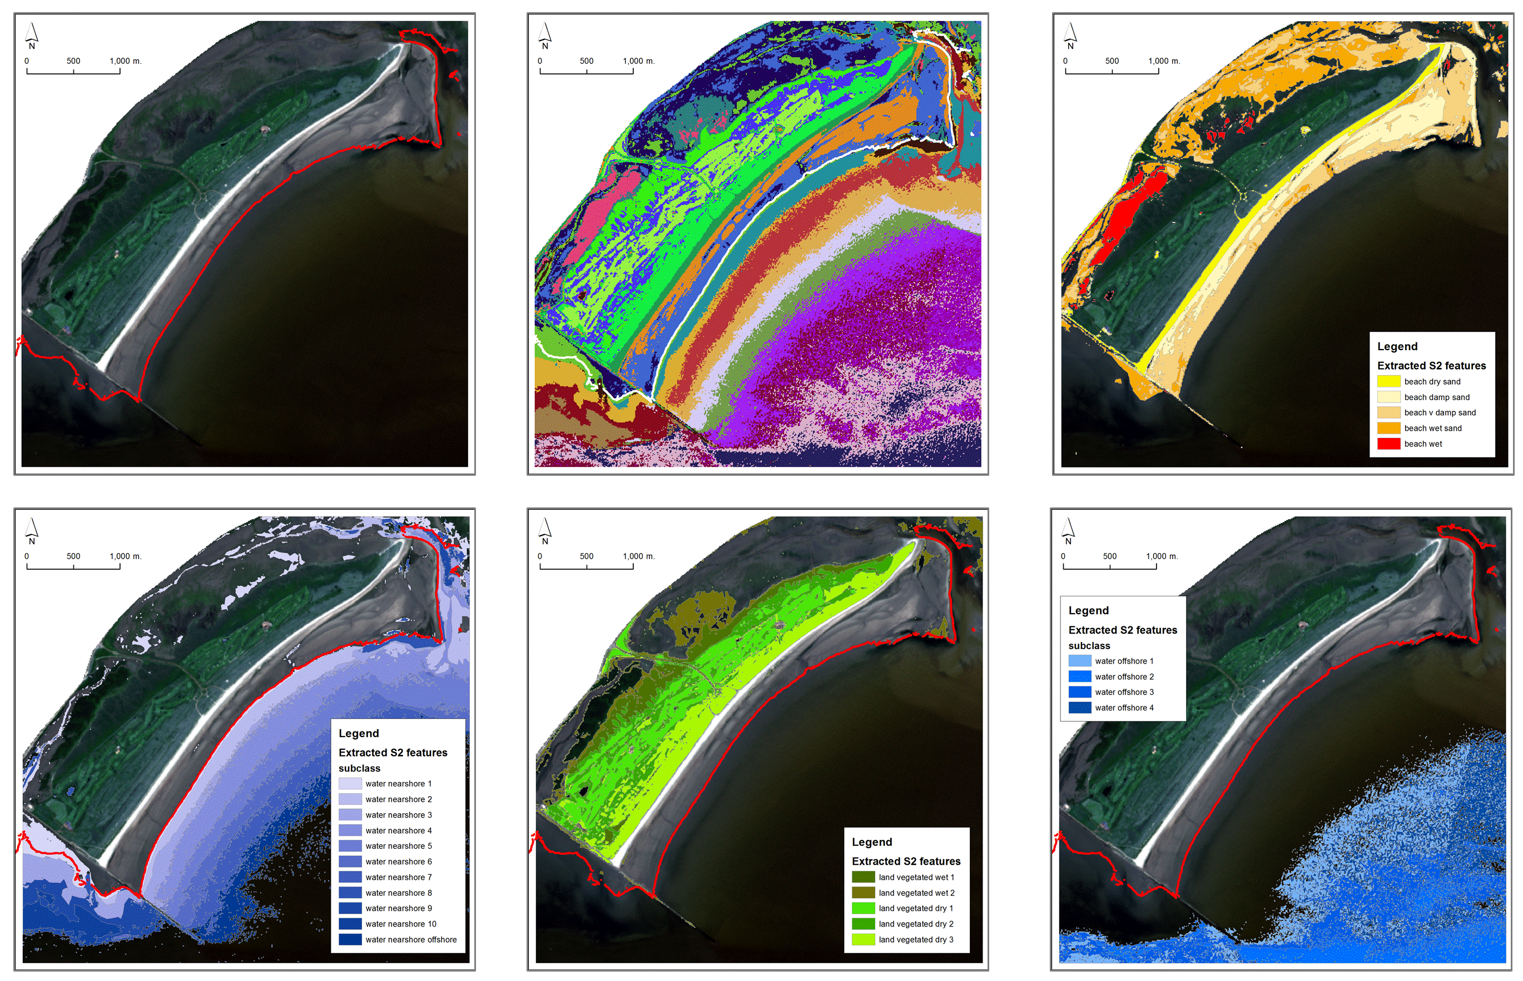Click the land vegetated wet 1 swatch
Screen dimensions: 1523x981
pos(863,877)
